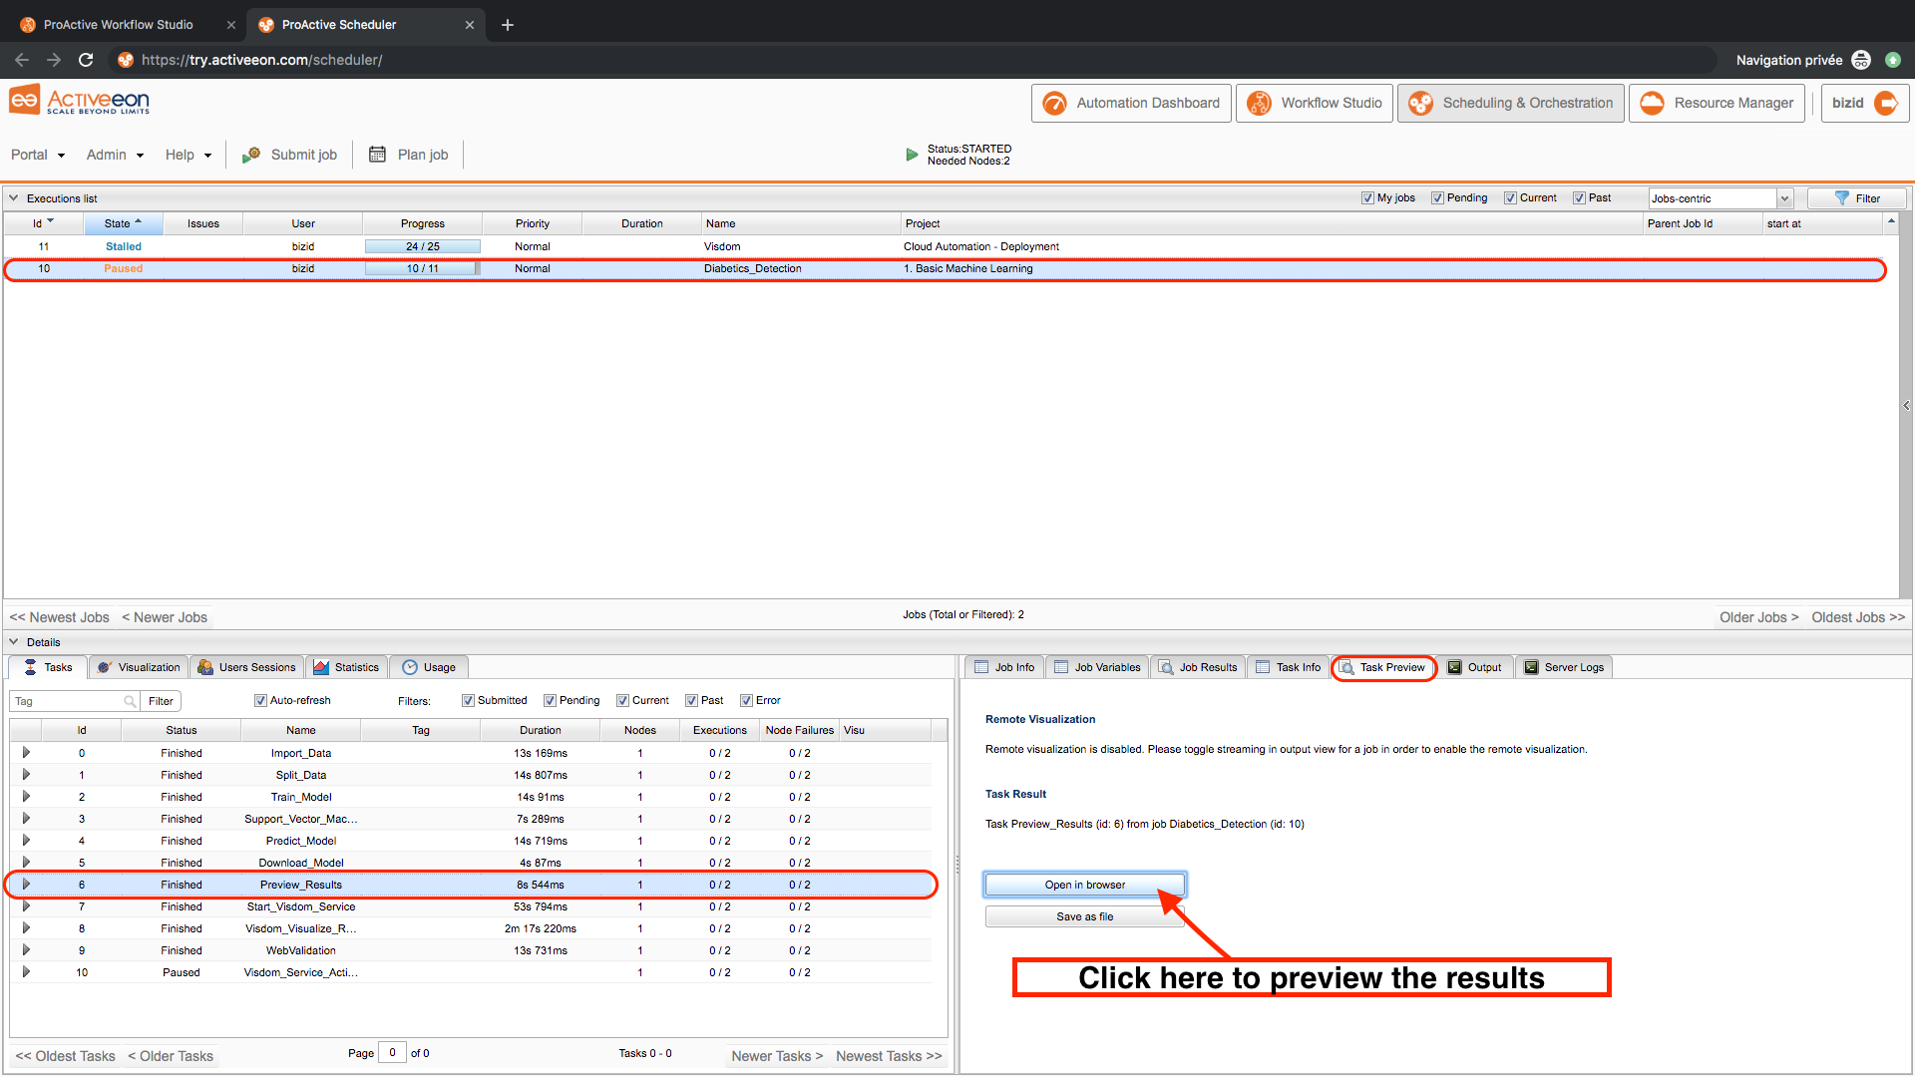This screenshot has width=1915, height=1077.
Task: Toggle the jobs Current checkbox
Action: click(x=1510, y=197)
